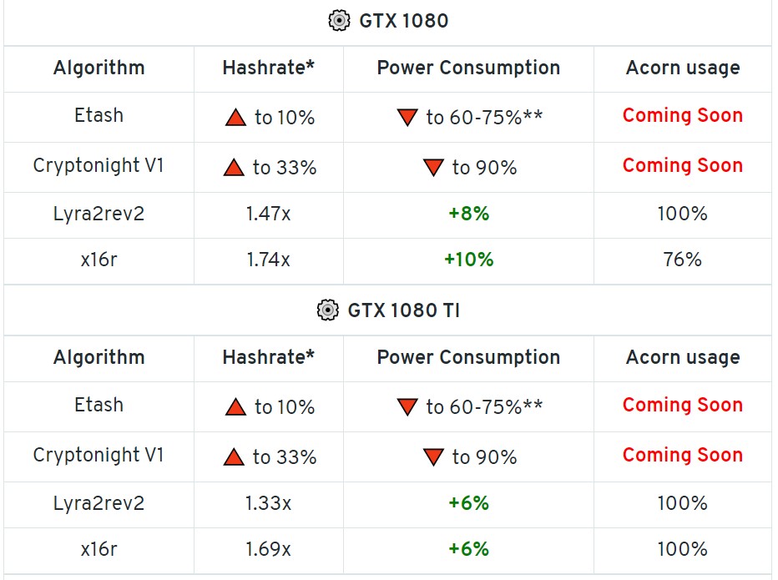
Task: Click GTX 1080 TI Etash hashrate up-triangle
Action: tap(235, 407)
